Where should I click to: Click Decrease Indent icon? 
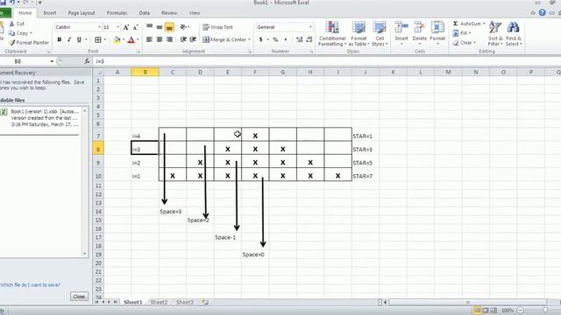click(183, 39)
